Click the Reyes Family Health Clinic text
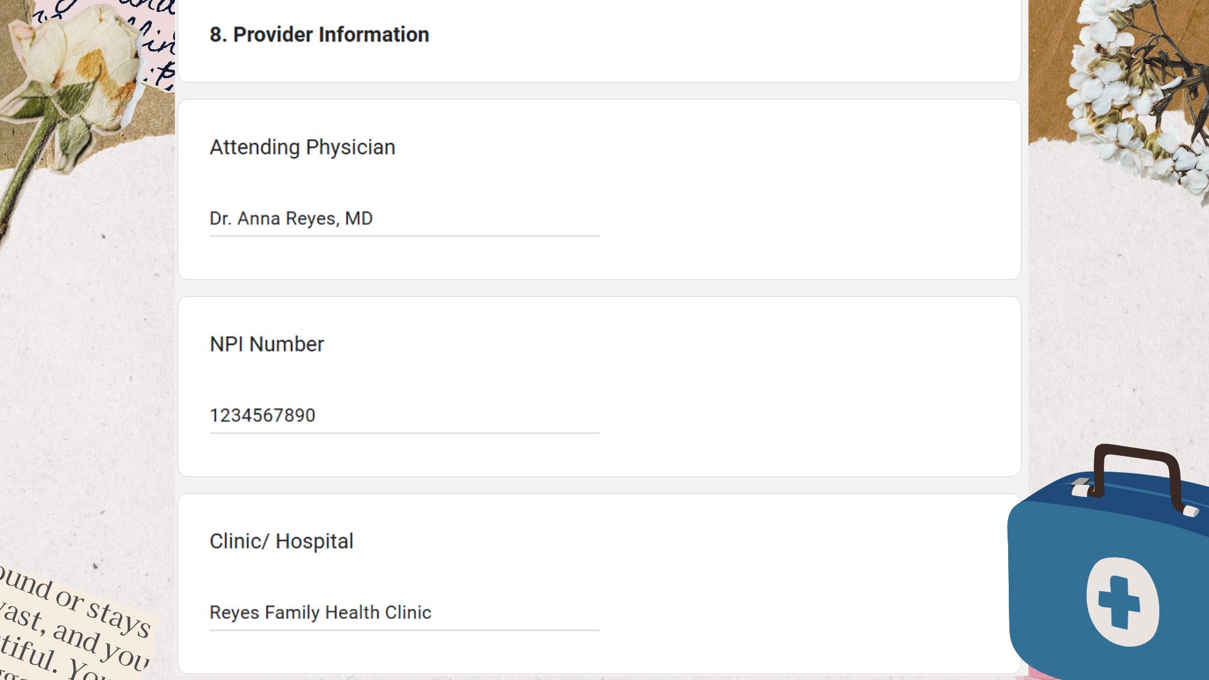 321,613
